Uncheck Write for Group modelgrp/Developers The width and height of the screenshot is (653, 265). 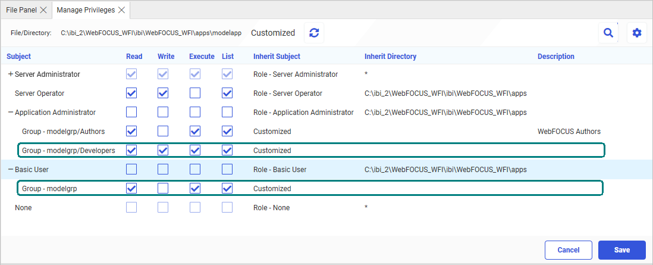[x=163, y=150]
